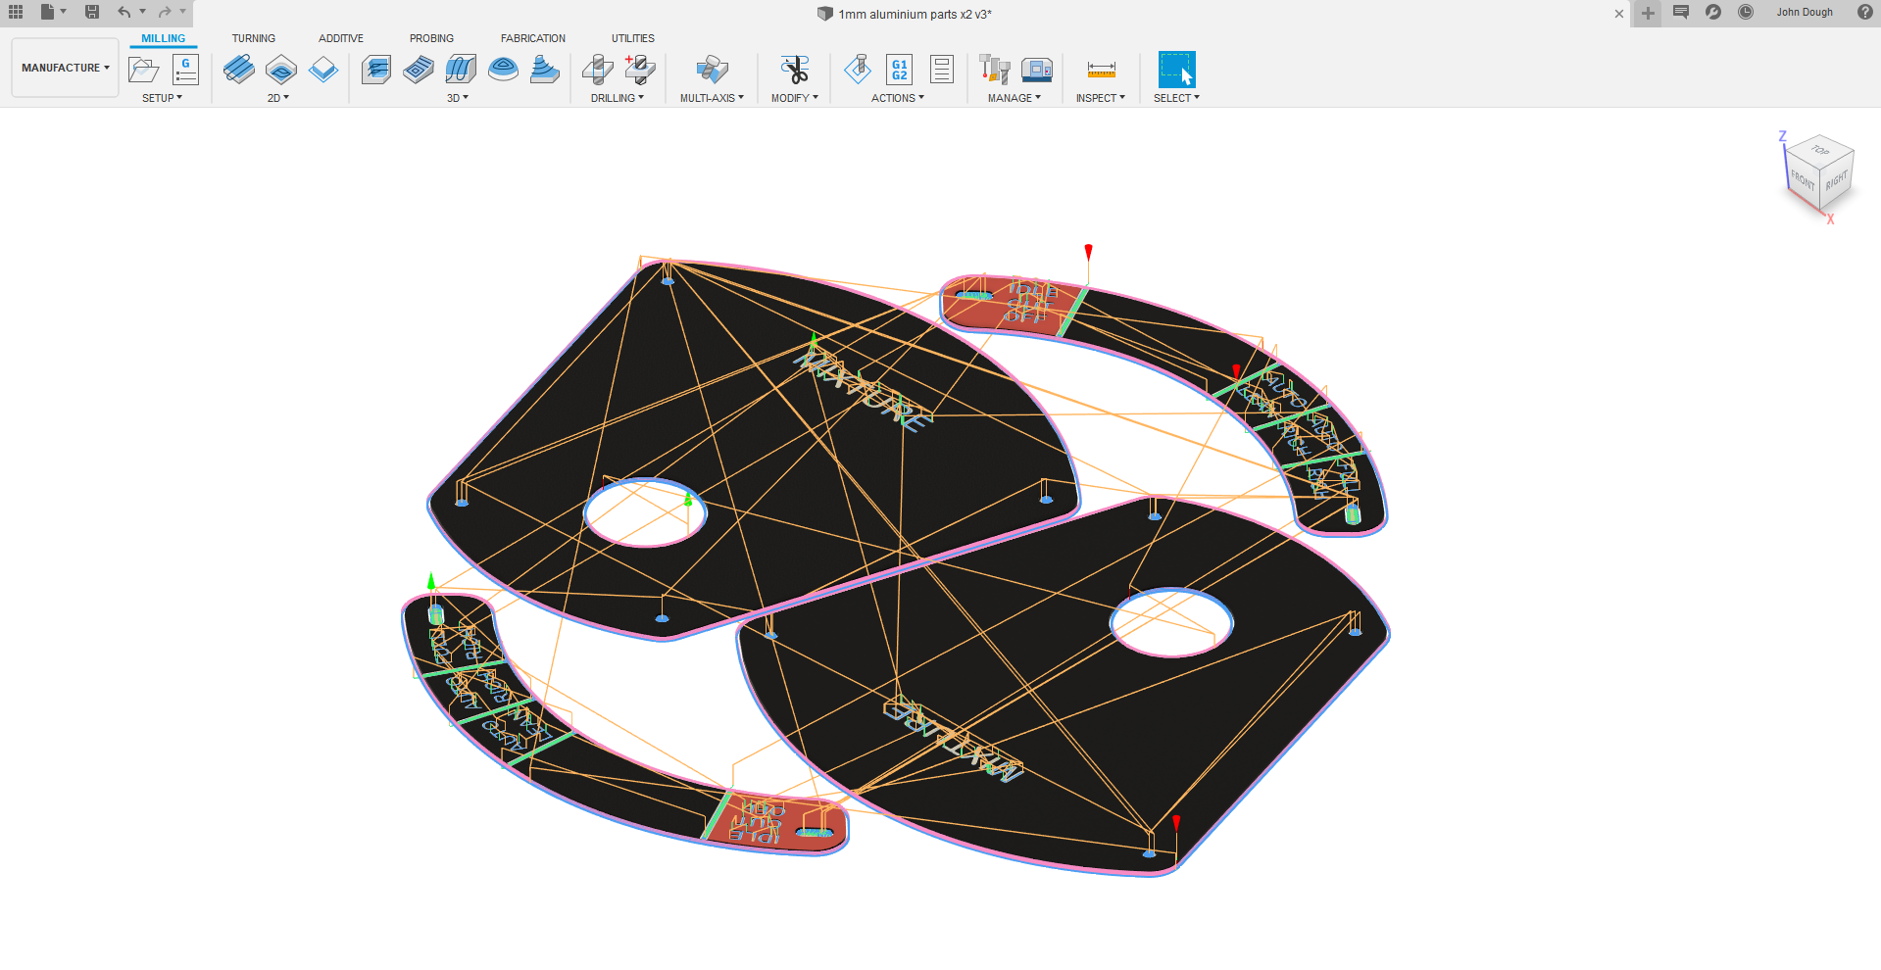Open a new design tab with plus
This screenshot has height=970, width=1881.
1648,14
